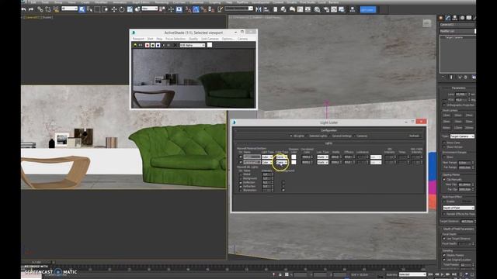Open Lock Cameras in ActiveShade menu bar

point(210,39)
